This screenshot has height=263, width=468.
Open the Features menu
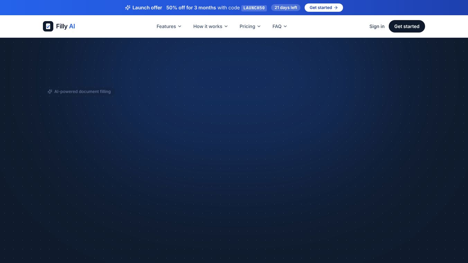[169, 26]
